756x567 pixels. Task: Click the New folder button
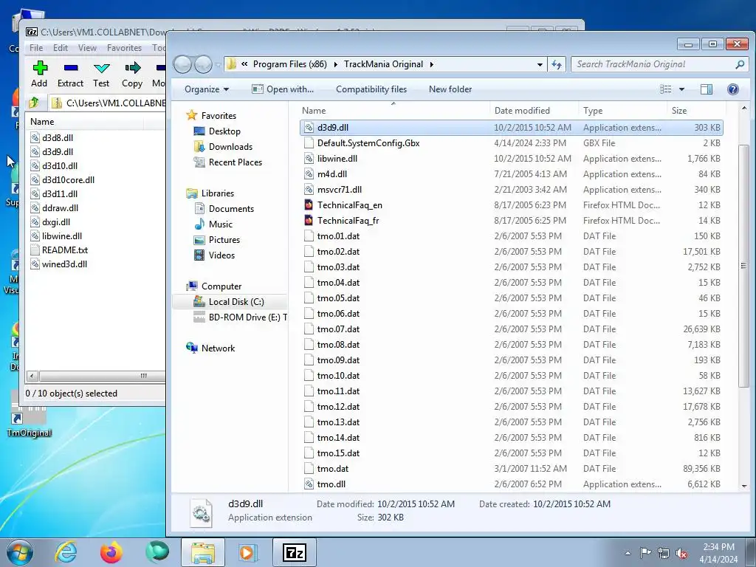(x=450, y=89)
